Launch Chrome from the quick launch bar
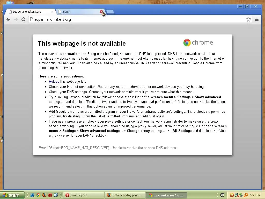The image size is (265, 199). pyautogui.click(x=38, y=195)
